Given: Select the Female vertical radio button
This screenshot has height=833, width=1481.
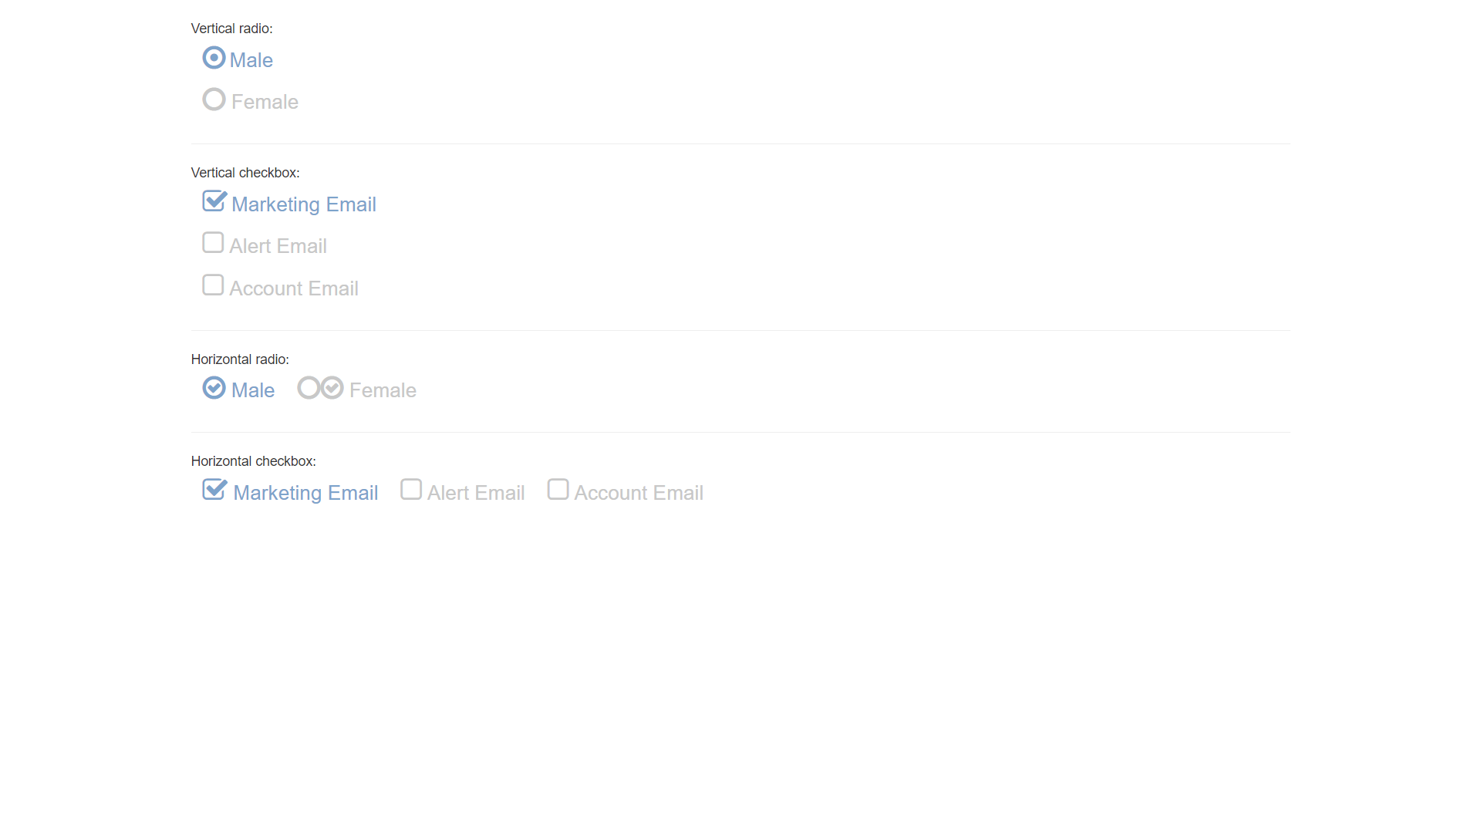Looking at the screenshot, I should (x=214, y=99).
